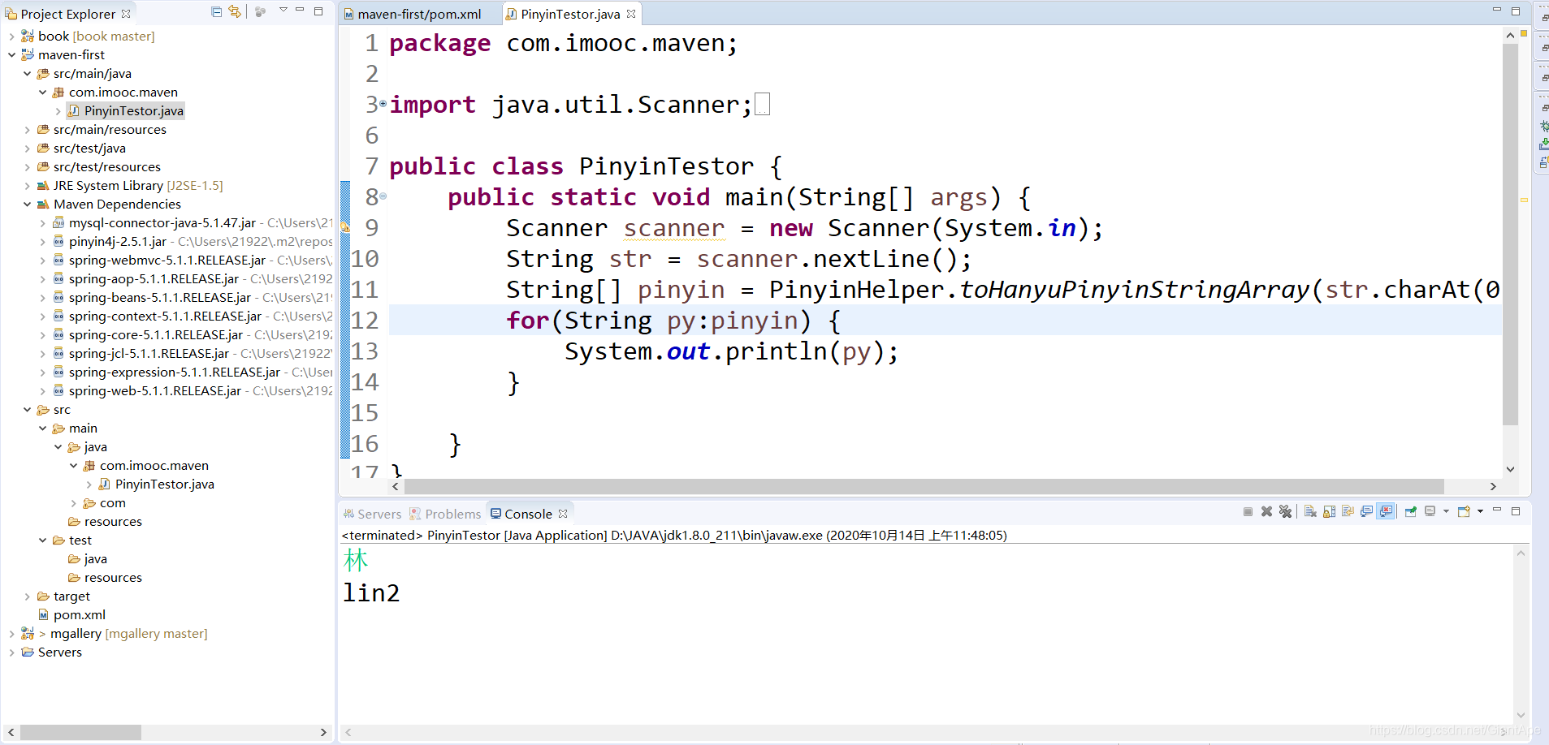Minimize the Console panel

(x=1497, y=510)
